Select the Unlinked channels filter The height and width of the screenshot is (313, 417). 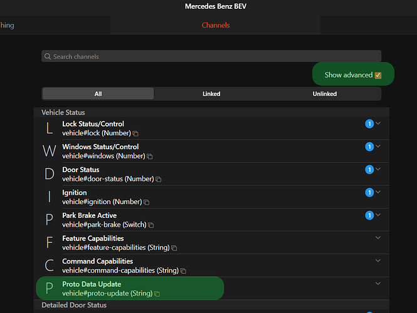click(x=325, y=94)
